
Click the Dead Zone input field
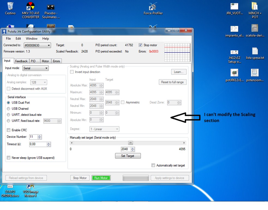click(x=172, y=103)
